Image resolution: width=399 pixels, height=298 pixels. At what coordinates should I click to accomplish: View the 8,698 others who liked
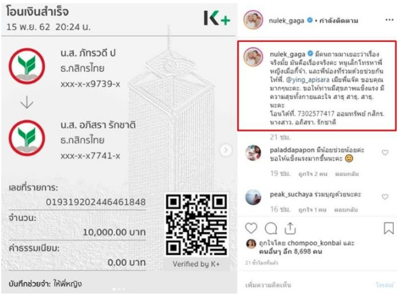(291, 252)
